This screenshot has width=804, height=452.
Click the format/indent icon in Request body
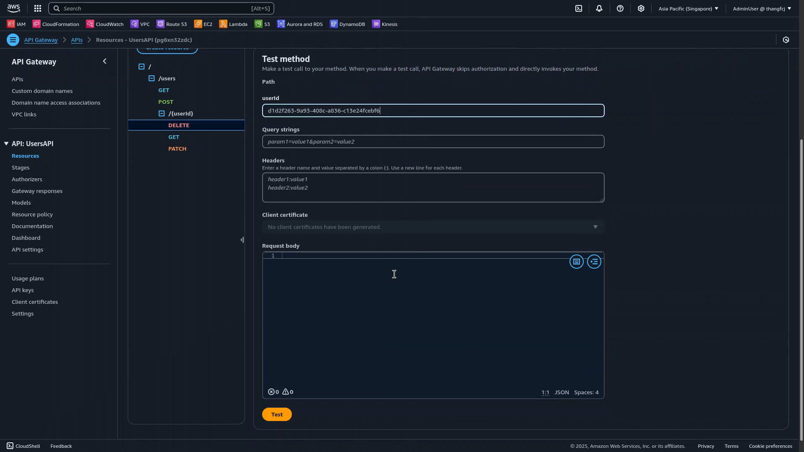(x=594, y=262)
